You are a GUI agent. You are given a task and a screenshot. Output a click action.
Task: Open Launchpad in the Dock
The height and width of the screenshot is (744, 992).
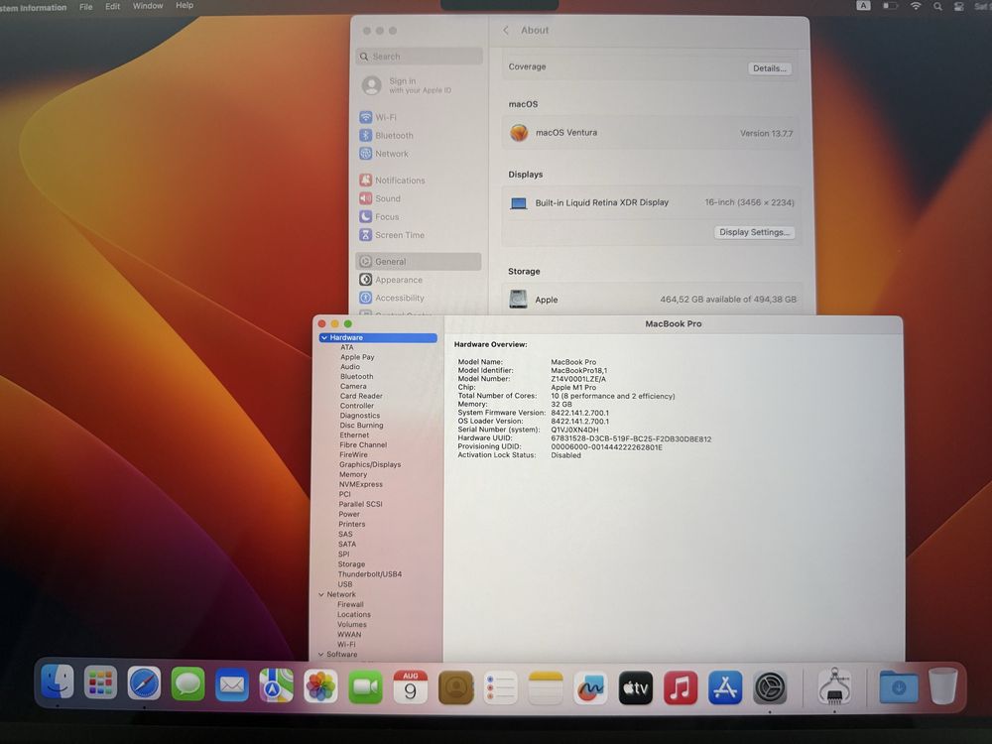tap(100, 683)
